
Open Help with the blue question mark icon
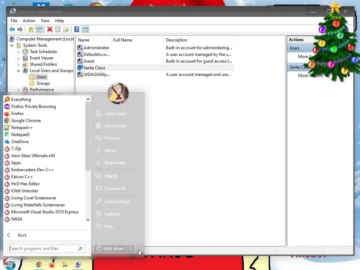point(77,30)
